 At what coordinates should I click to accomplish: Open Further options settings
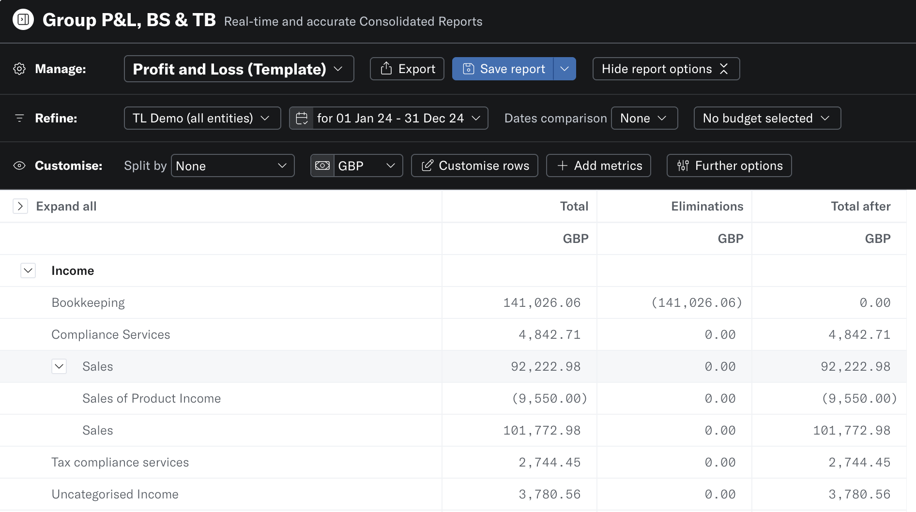729,166
